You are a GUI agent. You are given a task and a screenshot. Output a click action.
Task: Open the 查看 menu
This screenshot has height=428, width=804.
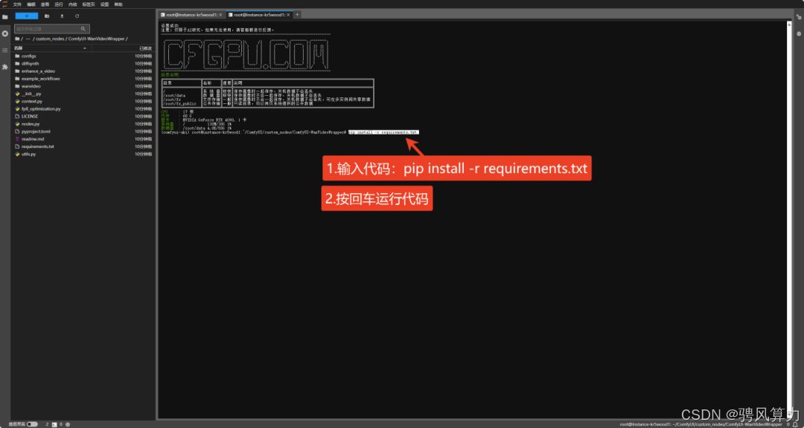pyautogui.click(x=45, y=4)
